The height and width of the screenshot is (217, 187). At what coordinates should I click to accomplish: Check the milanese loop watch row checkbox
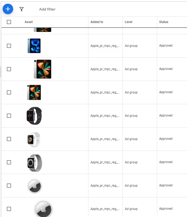tap(9, 162)
